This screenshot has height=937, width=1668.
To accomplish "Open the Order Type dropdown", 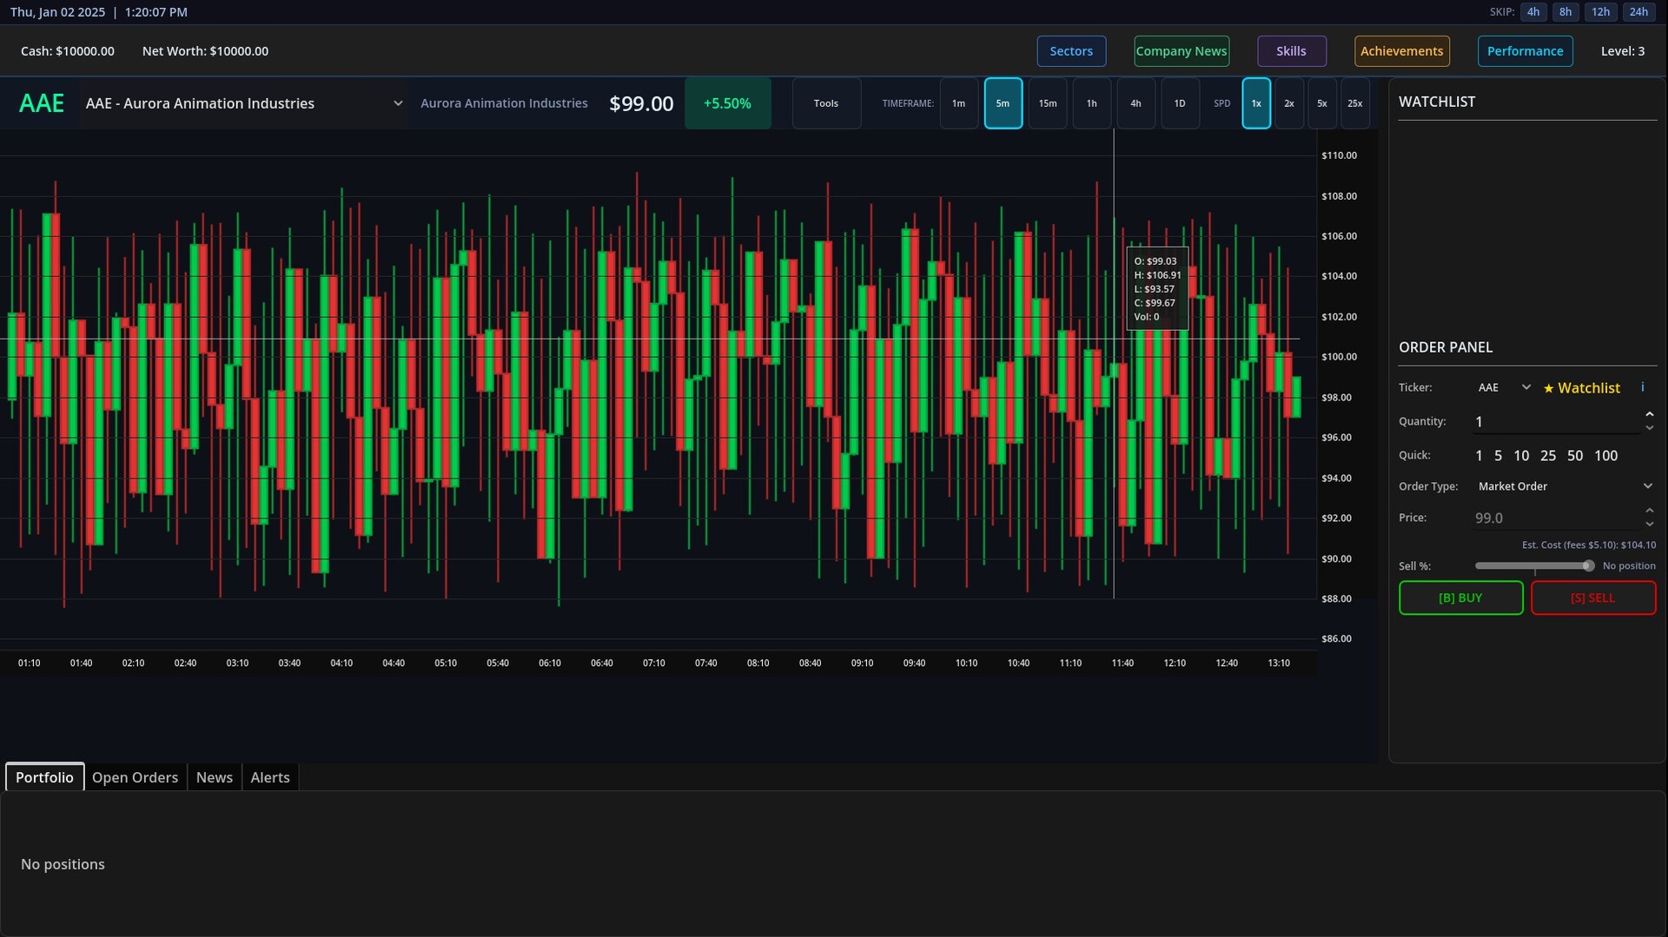I will pos(1564,486).
